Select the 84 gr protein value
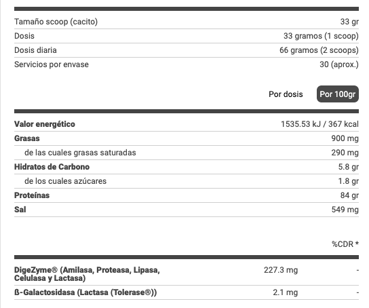The image size is (369, 308). coord(349,195)
